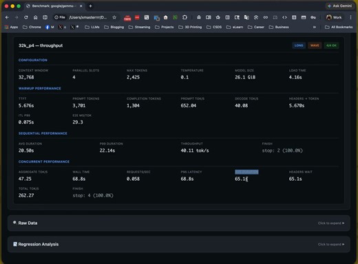Click the TTFT value 5.676s
The width and height of the screenshot is (358, 264).
point(26,106)
